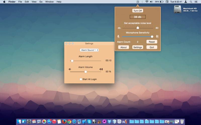Launch Firefox from the dock
This screenshot has width=201, height=125.
coord(64,121)
